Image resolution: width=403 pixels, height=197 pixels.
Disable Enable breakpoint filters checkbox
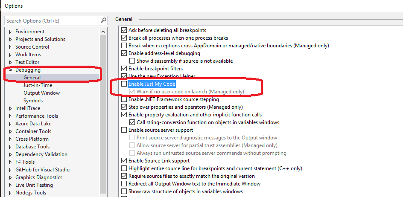[124, 69]
